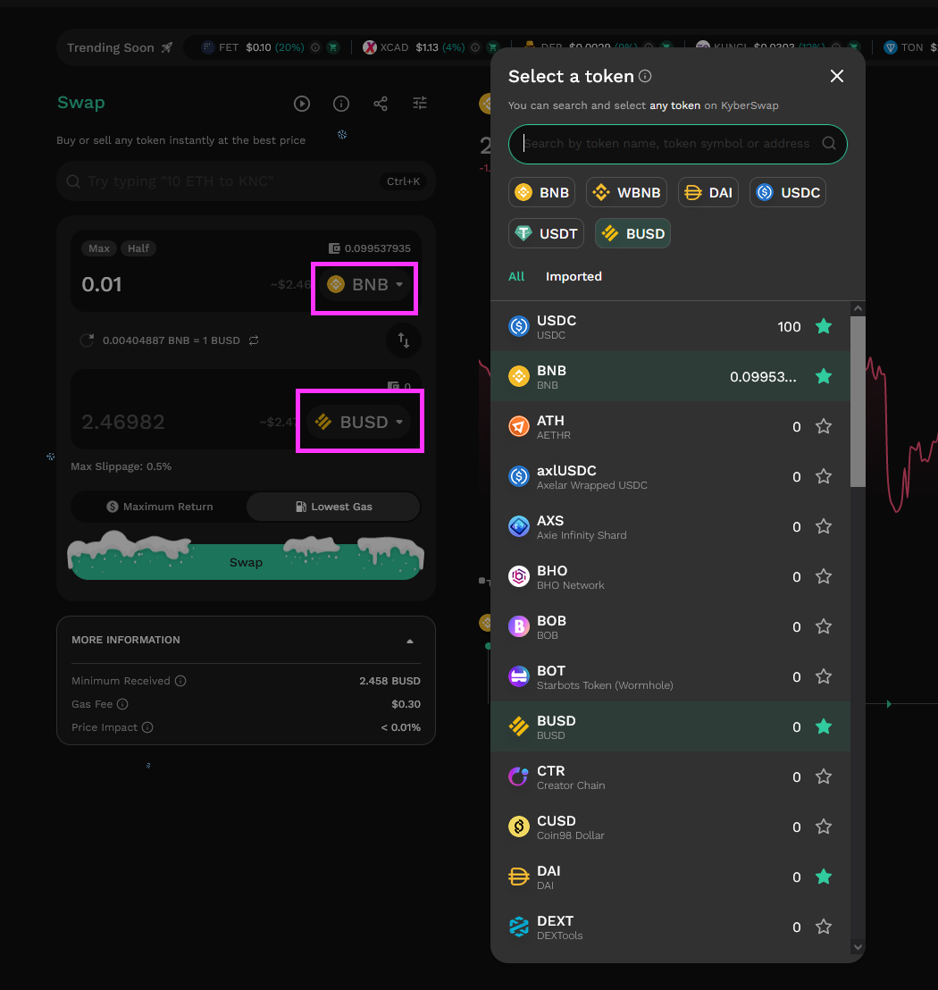
Task: Click the wallet balance 0.099537935
Action: 370,248
